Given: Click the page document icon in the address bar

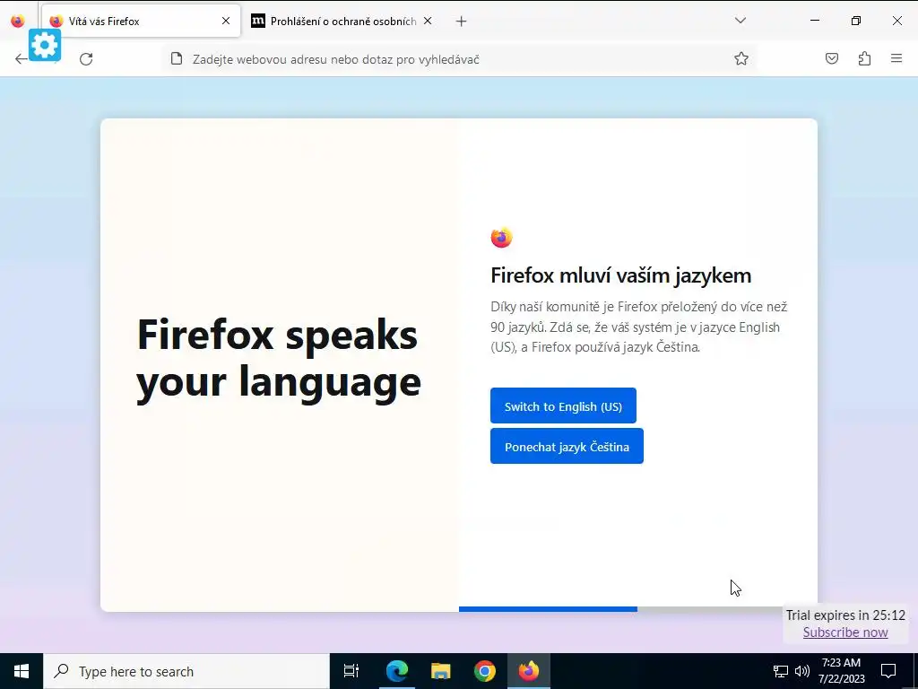Looking at the screenshot, I should pyautogui.click(x=177, y=58).
